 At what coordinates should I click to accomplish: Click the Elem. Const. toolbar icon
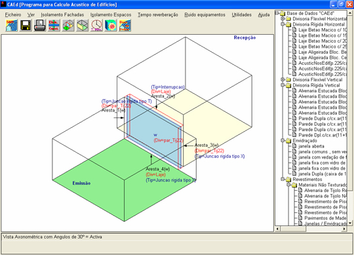(x=54, y=25)
